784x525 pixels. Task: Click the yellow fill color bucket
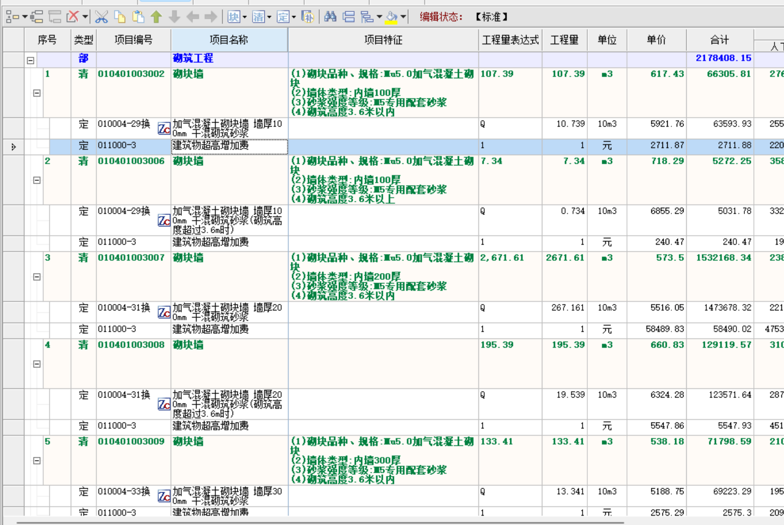pyautogui.click(x=391, y=17)
